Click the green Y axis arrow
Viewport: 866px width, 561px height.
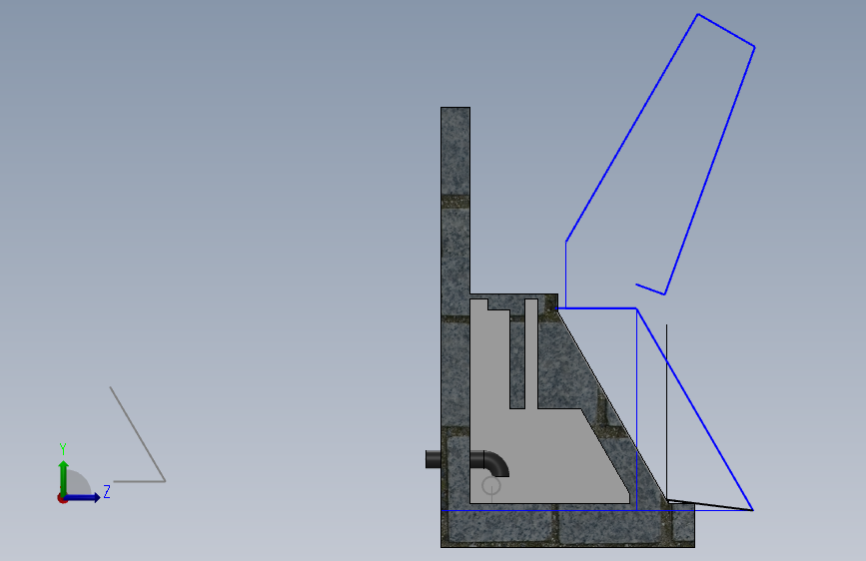(x=64, y=477)
